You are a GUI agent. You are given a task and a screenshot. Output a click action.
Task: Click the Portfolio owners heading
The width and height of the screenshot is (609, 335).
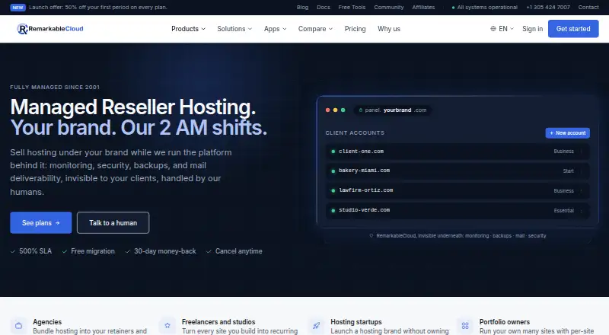(504, 322)
